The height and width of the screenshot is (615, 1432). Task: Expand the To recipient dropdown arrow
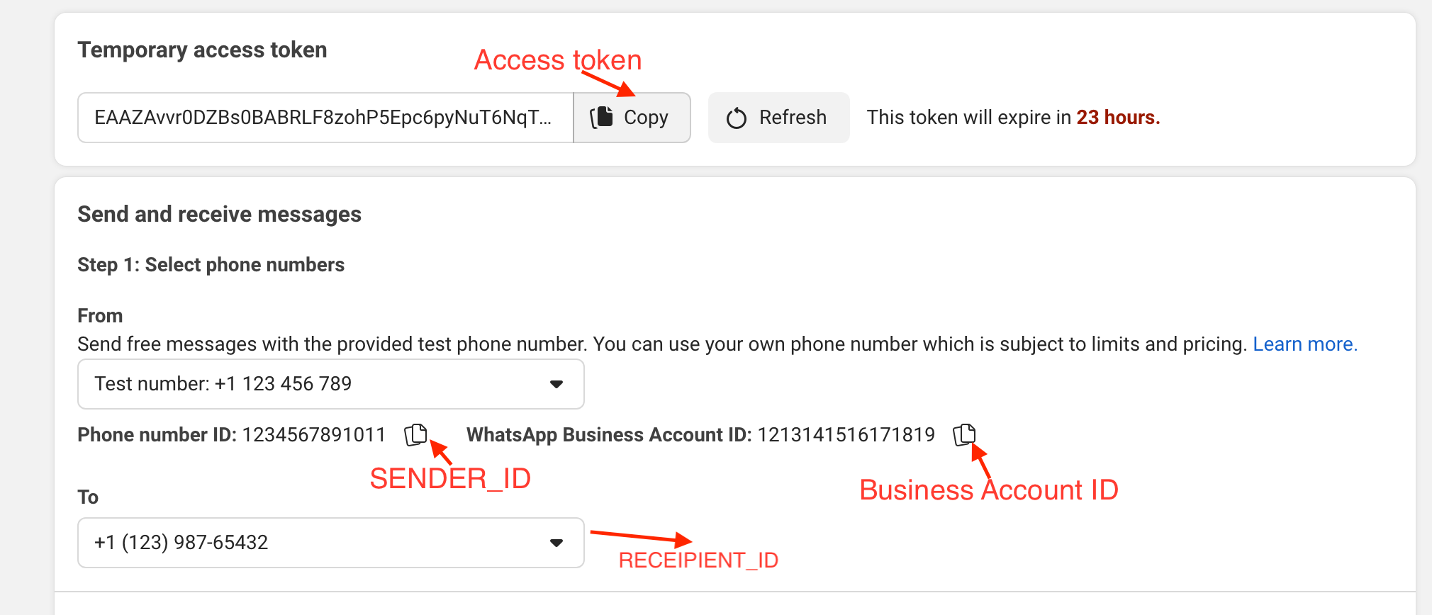click(556, 543)
